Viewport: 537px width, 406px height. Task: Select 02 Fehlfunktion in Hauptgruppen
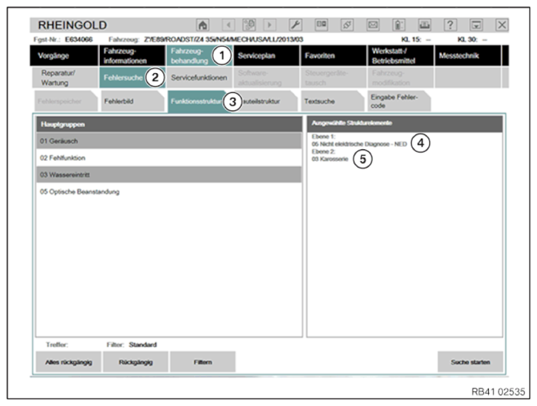(169, 158)
